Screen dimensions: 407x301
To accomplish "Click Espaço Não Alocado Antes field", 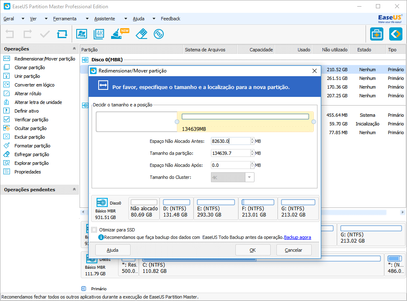I will pyautogui.click(x=230, y=141).
